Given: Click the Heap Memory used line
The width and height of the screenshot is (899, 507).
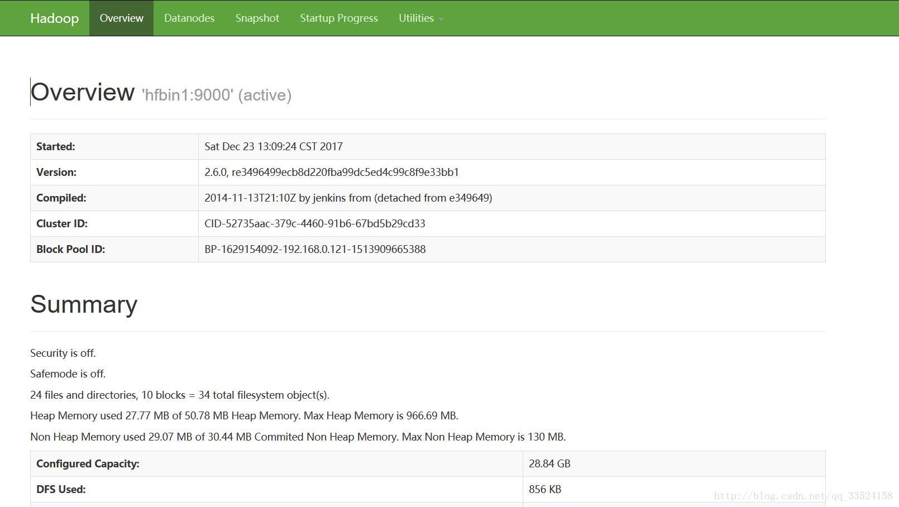Looking at the screenshot, I should coord(244,415).
